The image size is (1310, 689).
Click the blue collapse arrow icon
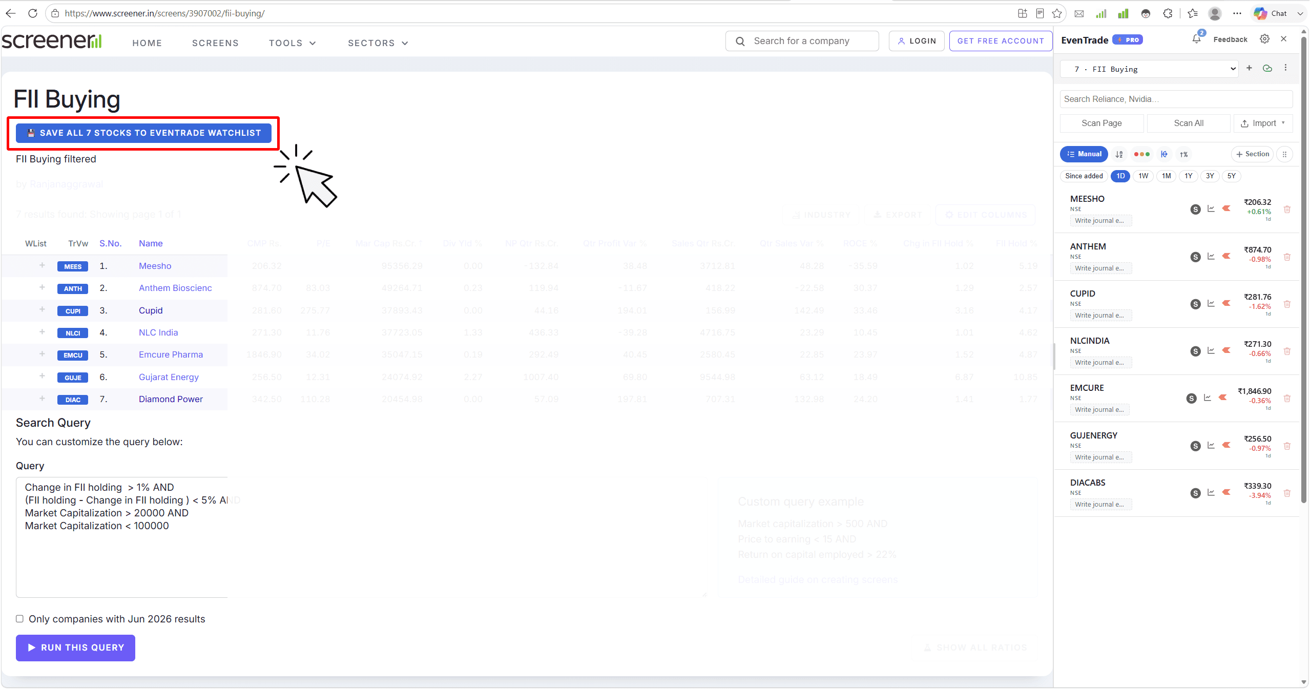pyautogui.click(x=1164, y=154)
